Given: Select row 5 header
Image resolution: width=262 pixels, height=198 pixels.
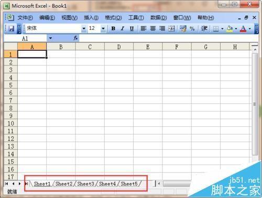Looking at the screenshot, I should [10, 85].
